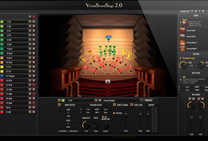Image resolution: width=208 pixels, height=141 pixels.
Task: Click the SAVE AS button
Action: pos(149,101)
